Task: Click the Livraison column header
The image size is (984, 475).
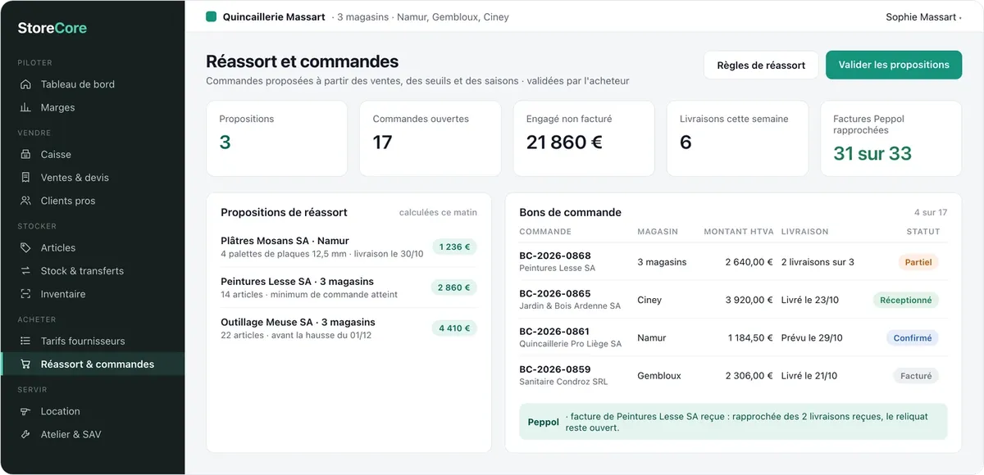Action: click(x=805, y=232)
